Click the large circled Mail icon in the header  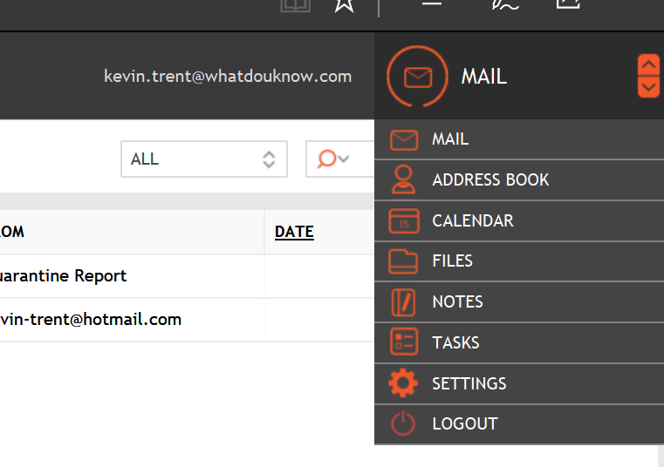coord(417,77)
